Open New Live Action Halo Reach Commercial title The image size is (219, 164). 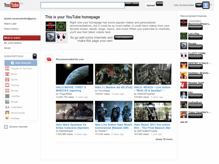click(x=113, y=126)
